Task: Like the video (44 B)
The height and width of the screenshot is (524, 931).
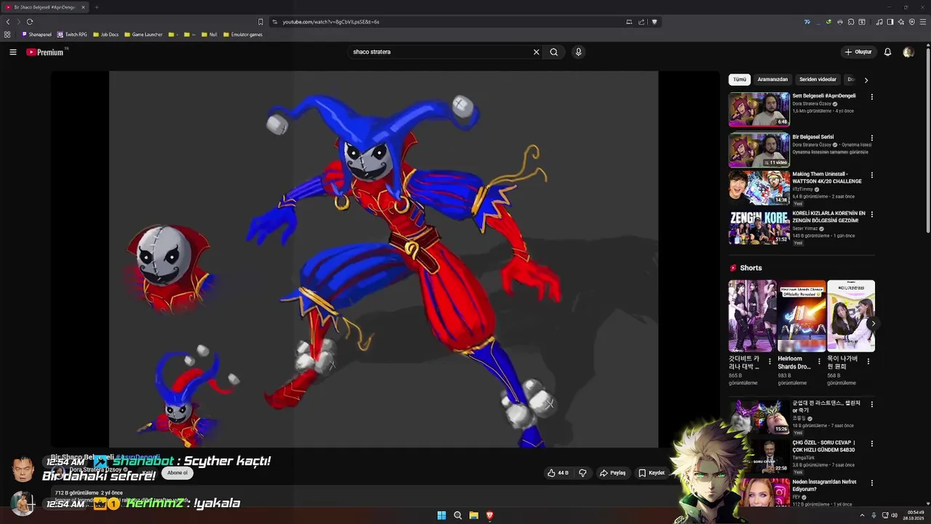Action: pyautogui.click(x=559, y=473)
